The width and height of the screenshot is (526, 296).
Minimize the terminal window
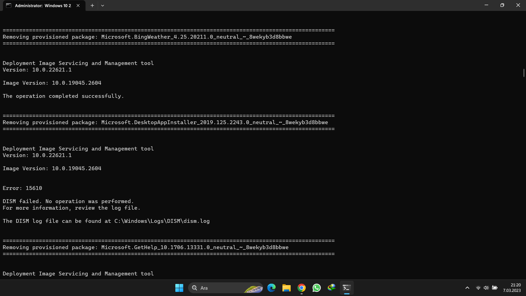click(486, 5)
